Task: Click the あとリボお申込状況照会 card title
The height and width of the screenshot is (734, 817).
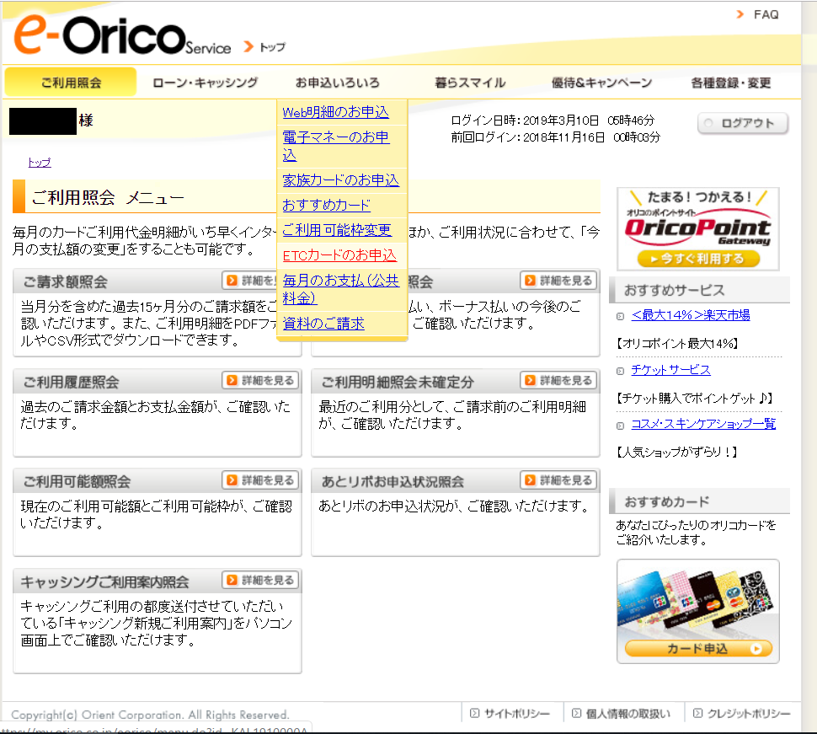Action: pos(392,482)
